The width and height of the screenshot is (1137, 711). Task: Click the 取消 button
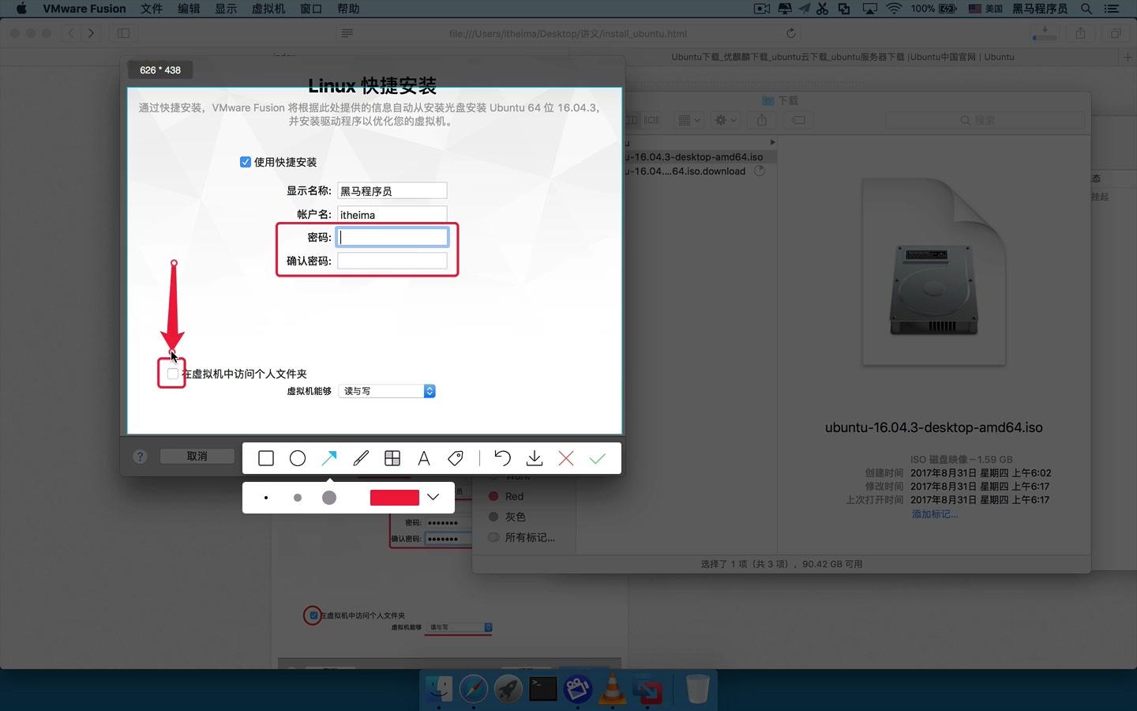click(197, 456)
